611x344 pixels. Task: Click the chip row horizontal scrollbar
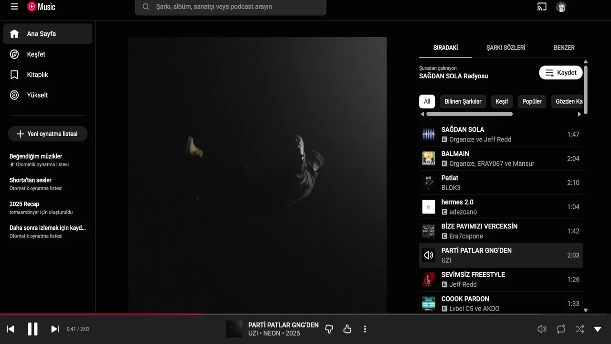point(469,114)
